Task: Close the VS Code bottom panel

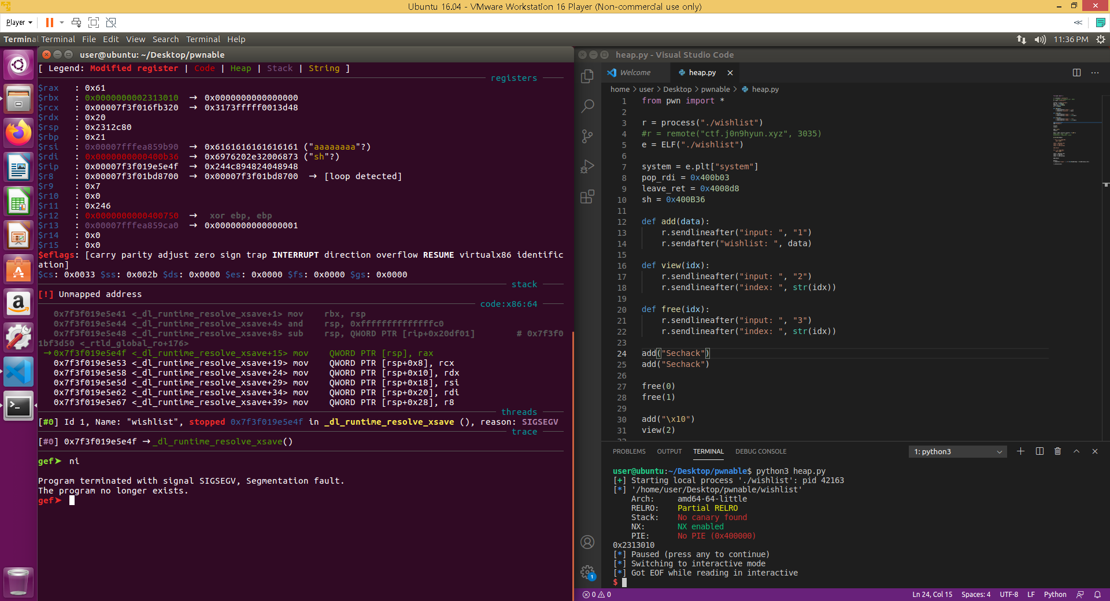Action: [1095, 451]
